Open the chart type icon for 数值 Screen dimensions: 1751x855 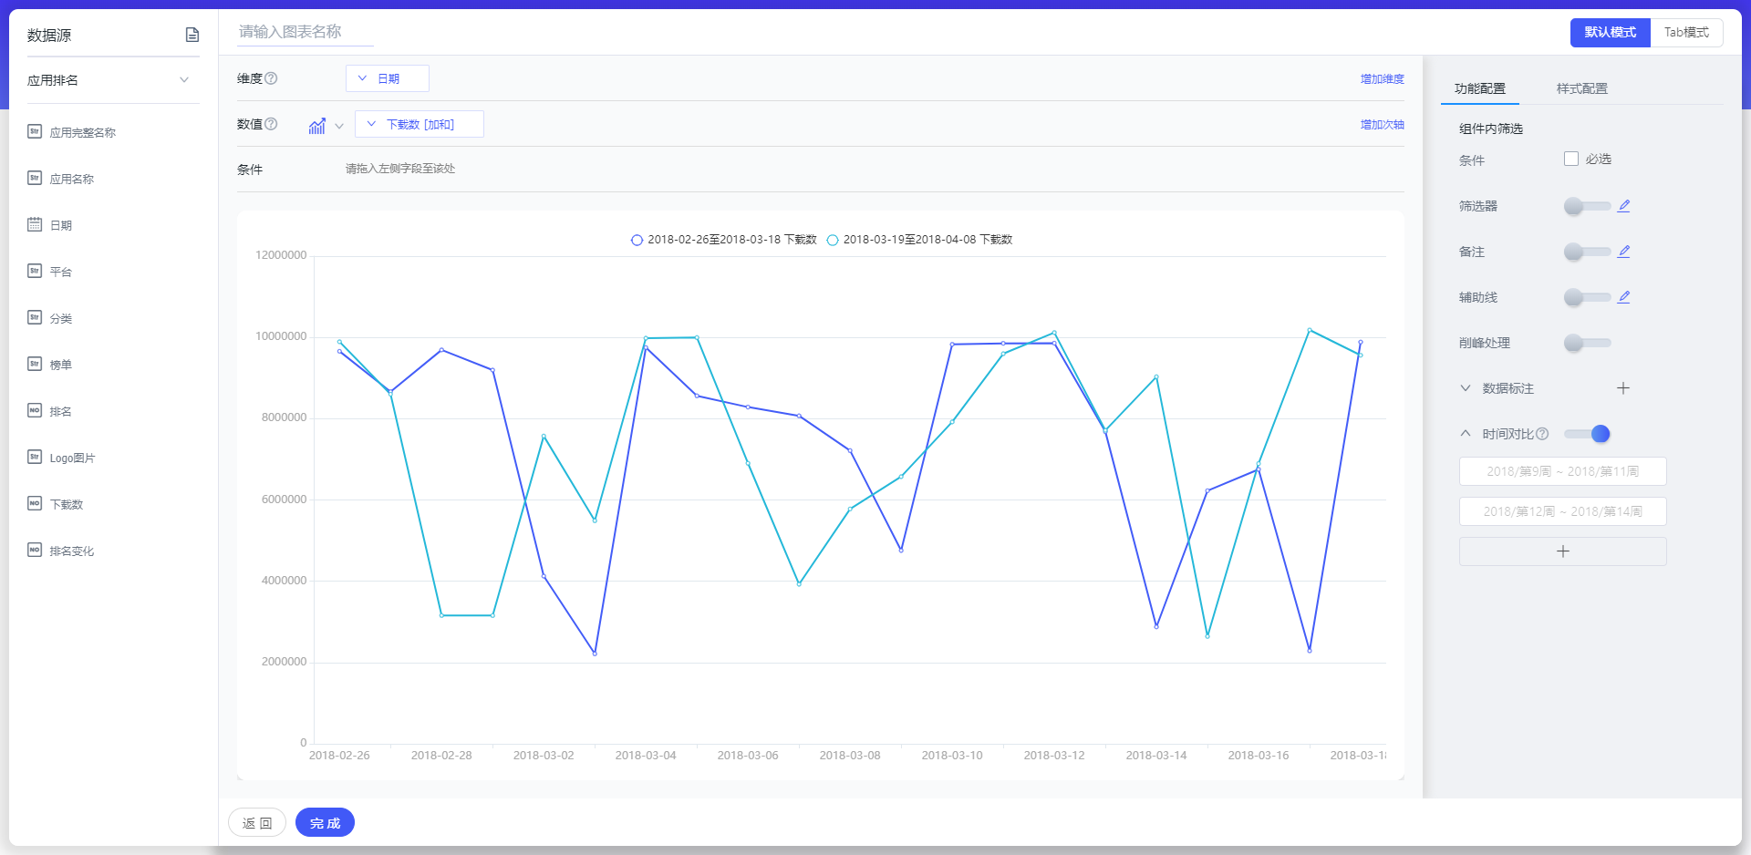click(317, 126)
